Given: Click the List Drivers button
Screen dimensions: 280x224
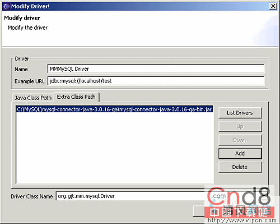Looking at the screenshot, I should coord(240,113).
